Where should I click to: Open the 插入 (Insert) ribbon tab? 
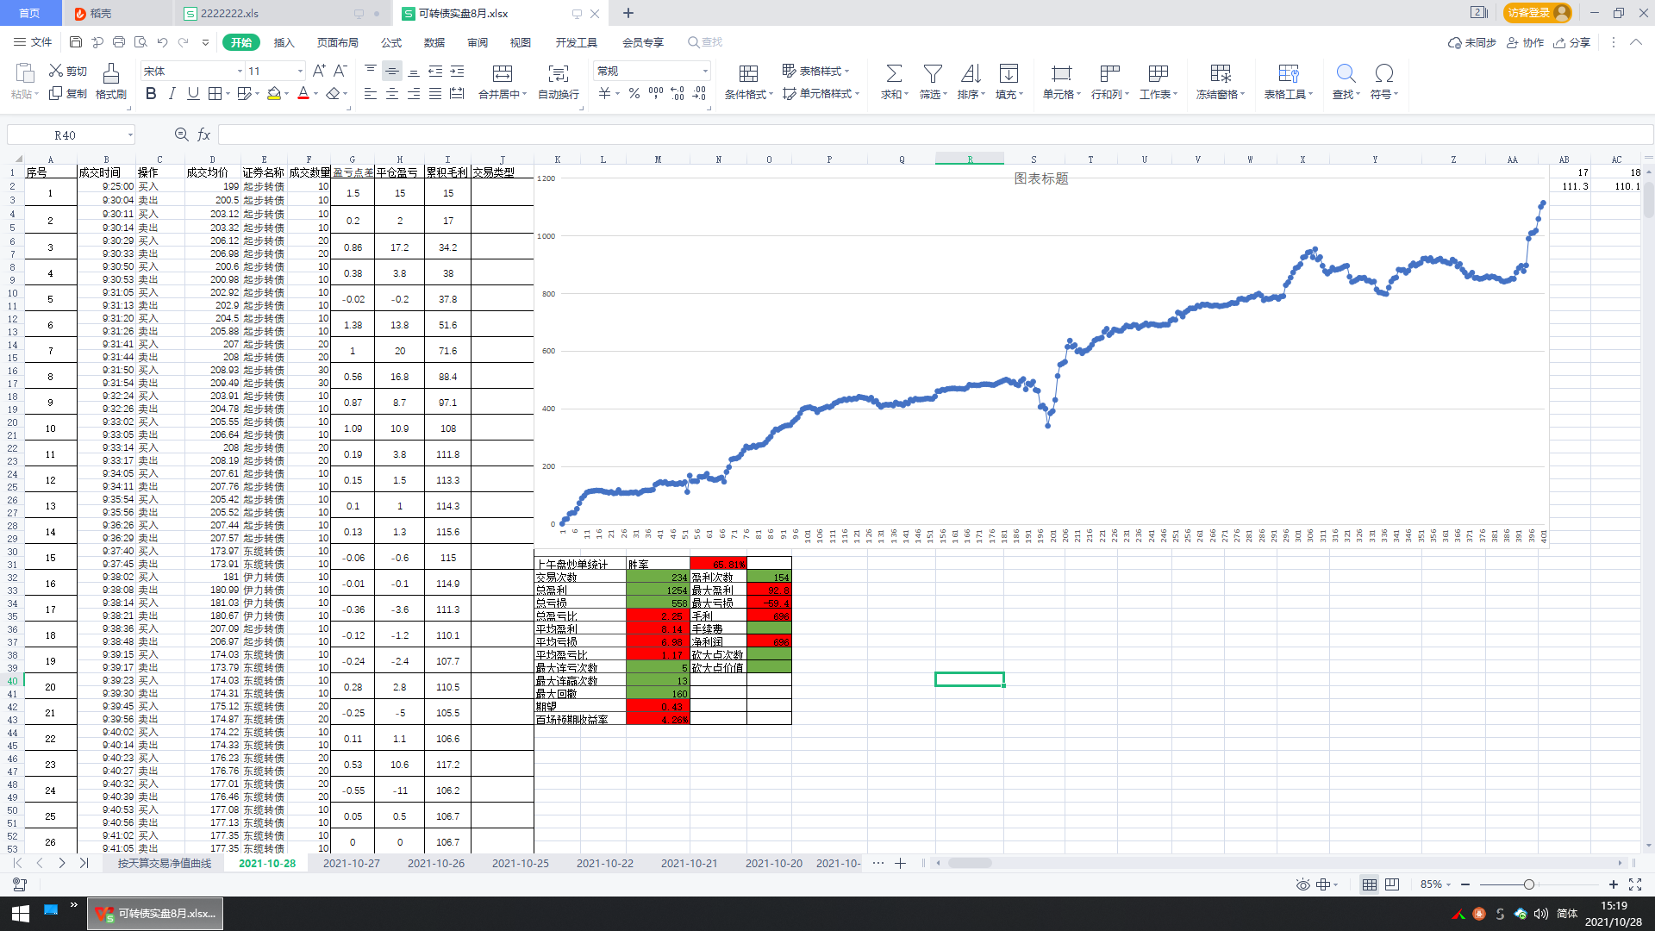[x=284, y=42]
